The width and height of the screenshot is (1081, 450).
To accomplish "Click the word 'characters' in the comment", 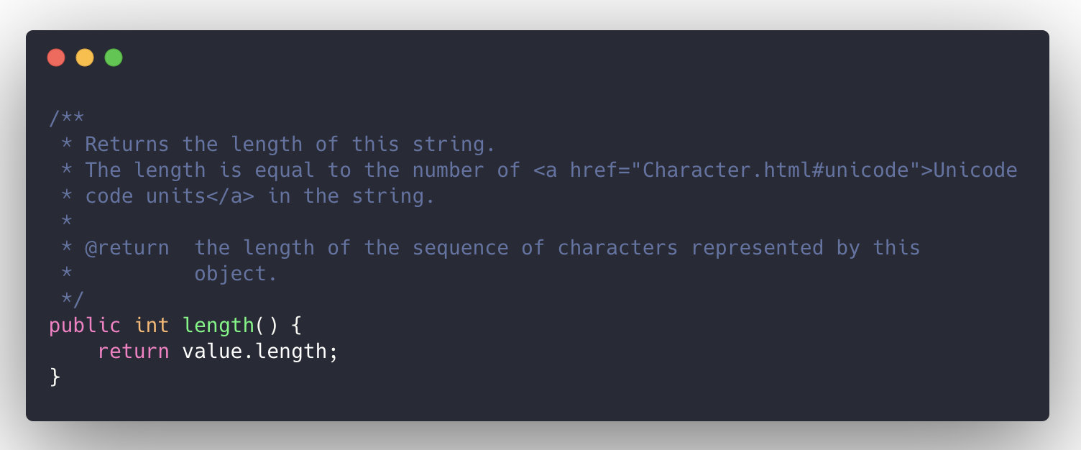I will point(617,248).
